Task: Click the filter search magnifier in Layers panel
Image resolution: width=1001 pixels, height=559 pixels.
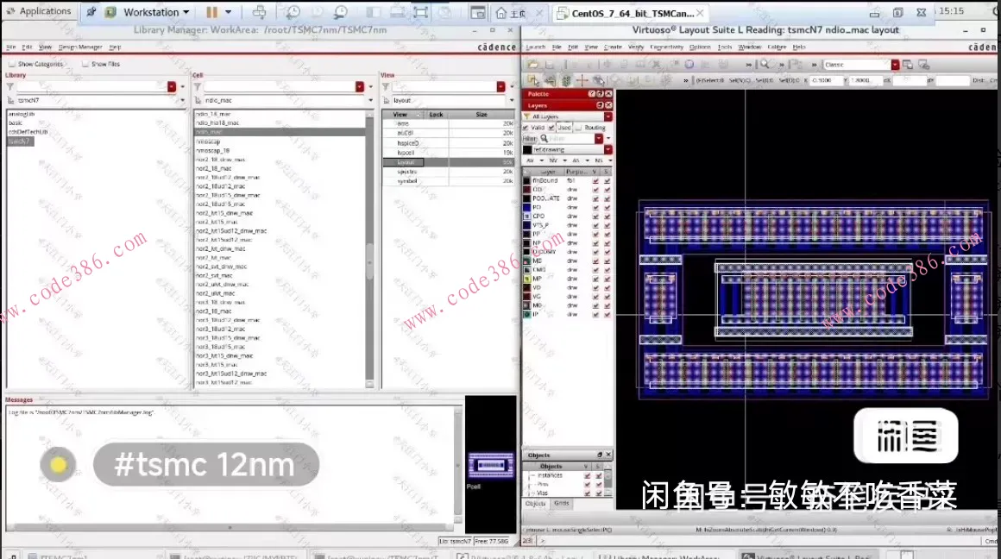Action: 545,139
